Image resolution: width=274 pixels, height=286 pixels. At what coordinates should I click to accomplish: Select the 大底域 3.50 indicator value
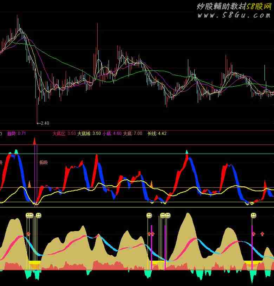pos(89,133)
